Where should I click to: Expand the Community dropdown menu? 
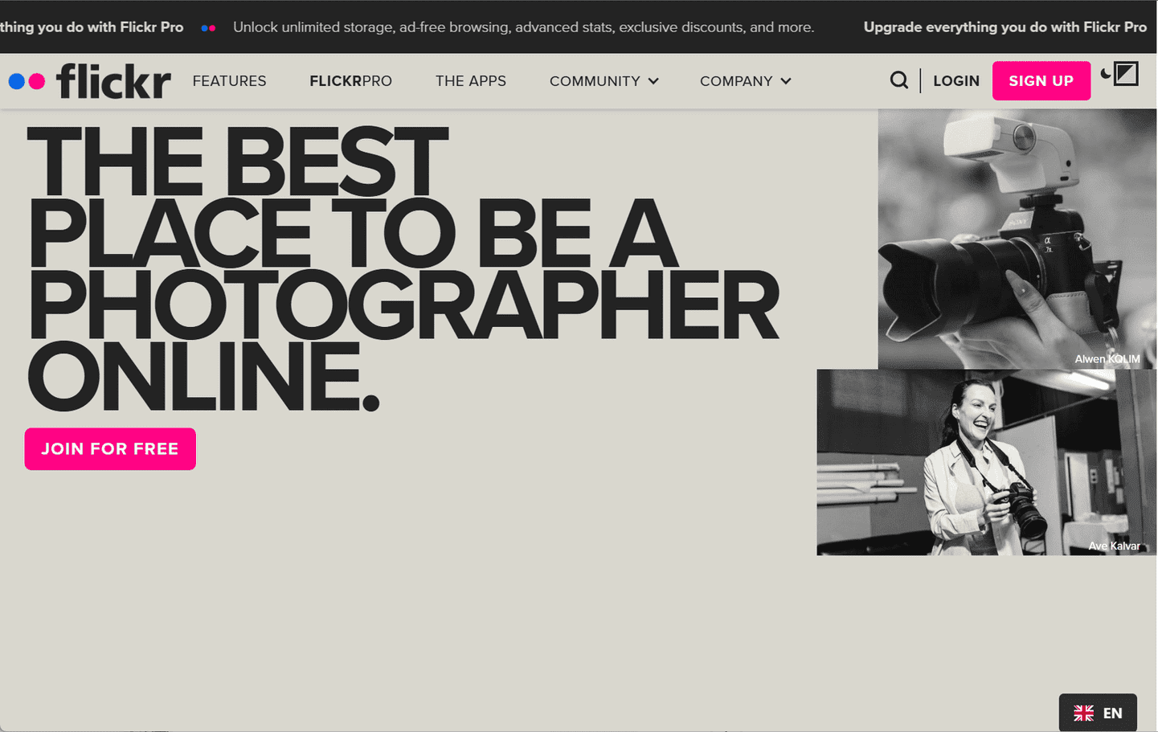click(604, 81)
